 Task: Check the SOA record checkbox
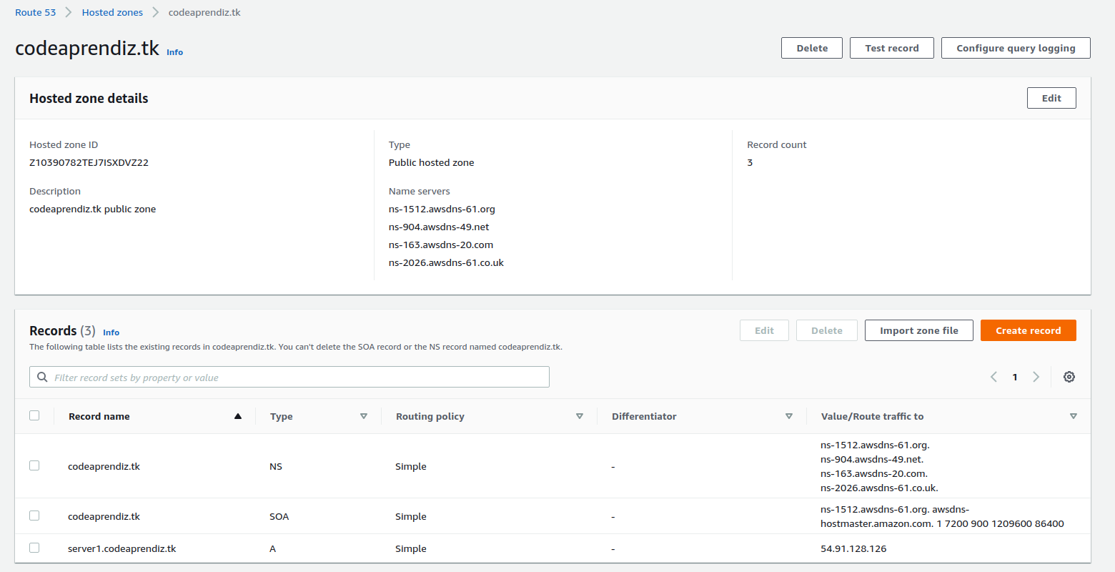34,516
